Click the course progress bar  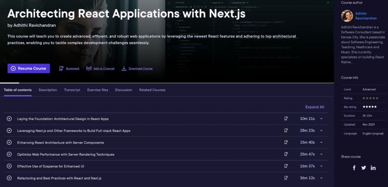(x=167, y=83)
